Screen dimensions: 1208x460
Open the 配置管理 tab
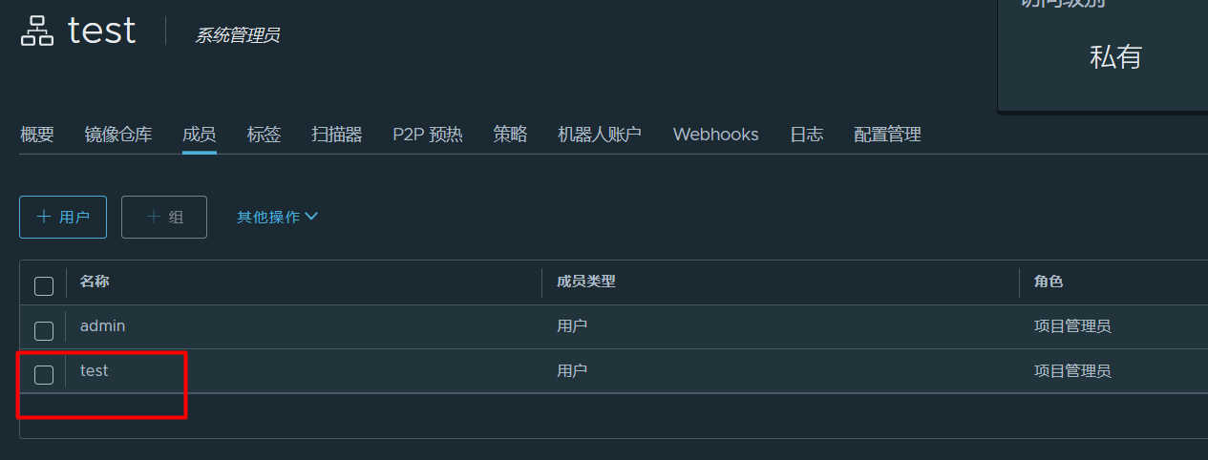[887, 135]
